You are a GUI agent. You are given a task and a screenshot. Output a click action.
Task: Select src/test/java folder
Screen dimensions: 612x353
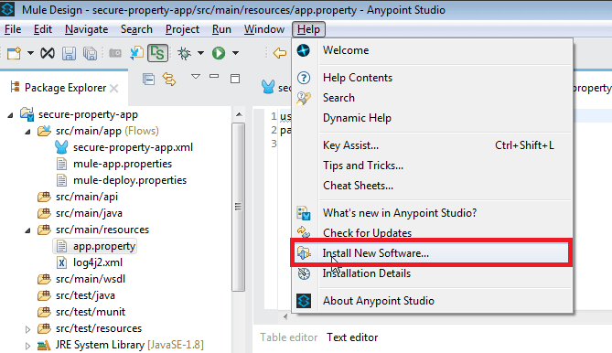tap(76, 295)
